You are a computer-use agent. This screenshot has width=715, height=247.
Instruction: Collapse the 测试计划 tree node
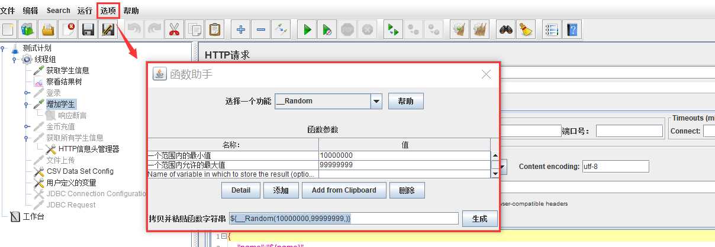(x=3, y=48)
